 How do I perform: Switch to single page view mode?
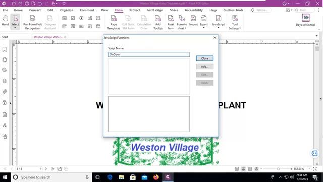click(x=237, y=169)
